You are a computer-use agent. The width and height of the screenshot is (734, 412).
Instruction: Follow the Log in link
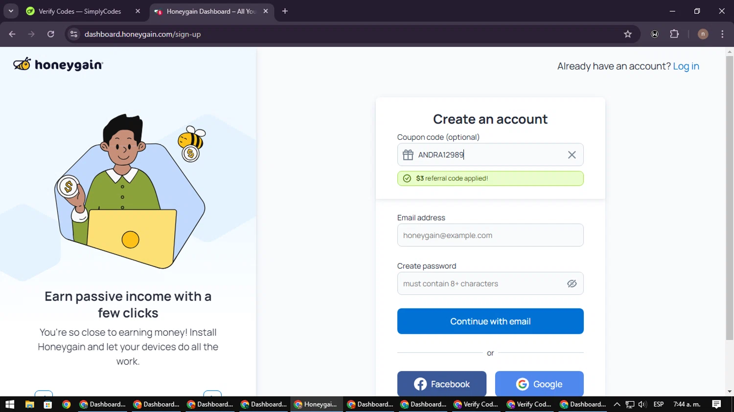(686, 66)
